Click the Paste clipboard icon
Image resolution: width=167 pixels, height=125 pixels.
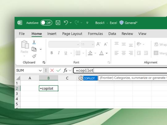[x=25, y=44]
